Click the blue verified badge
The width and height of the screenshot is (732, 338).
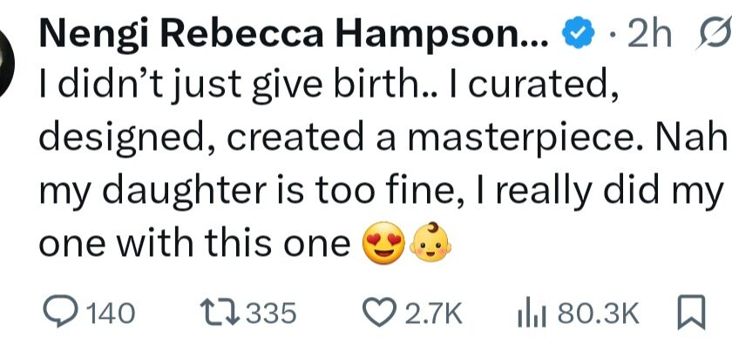(578, 36)
